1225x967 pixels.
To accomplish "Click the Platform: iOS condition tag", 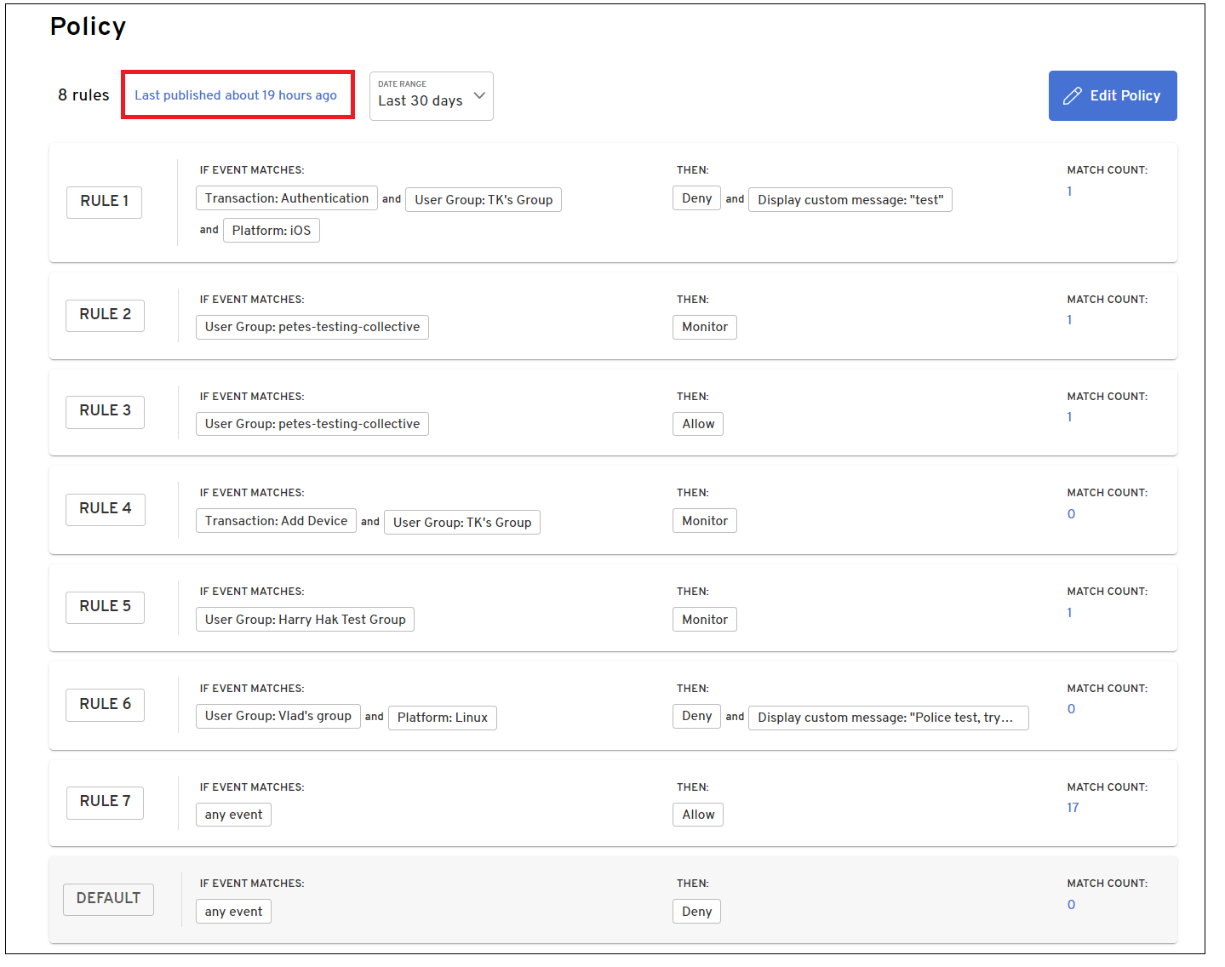I will [271, 231].
